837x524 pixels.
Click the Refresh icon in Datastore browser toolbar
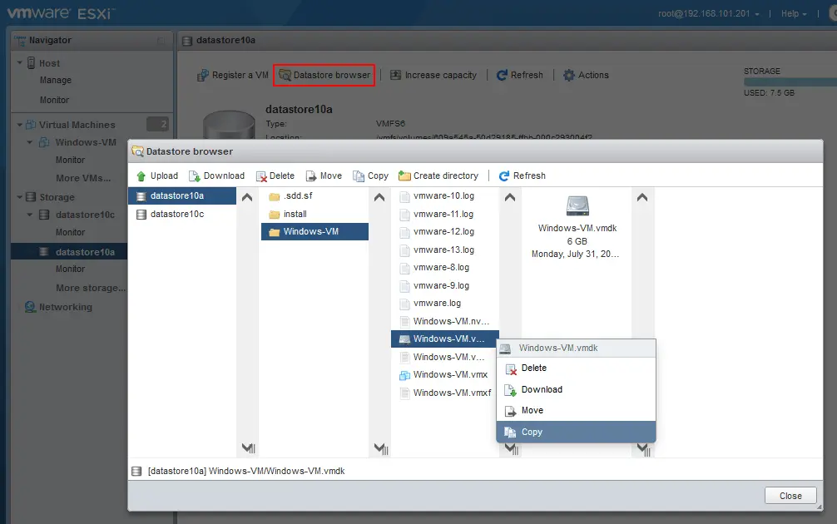point(504,176)
